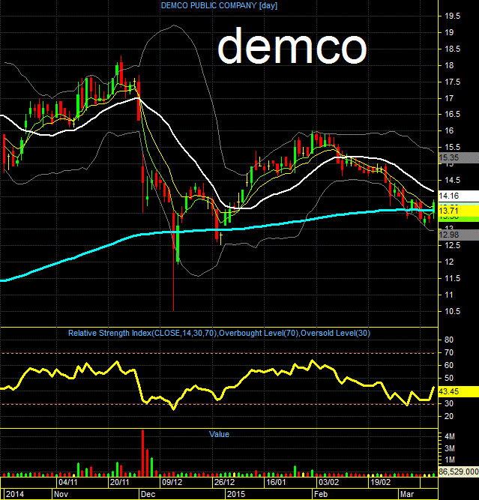479x500 pixels.
Task: Click the 20/11 date marker
Action: (x=120, y=482)
